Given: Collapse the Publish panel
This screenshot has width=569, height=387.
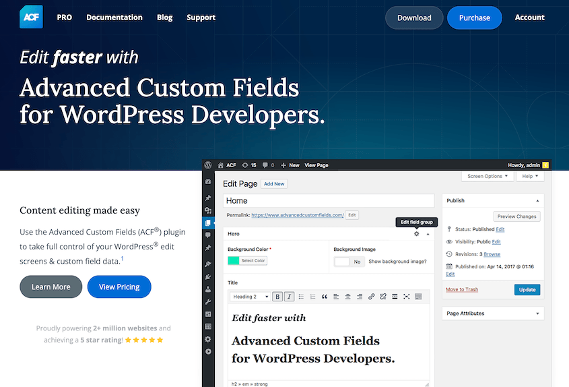Looking at the screenshot, I should pyautogui.click(x=538, y=201).
